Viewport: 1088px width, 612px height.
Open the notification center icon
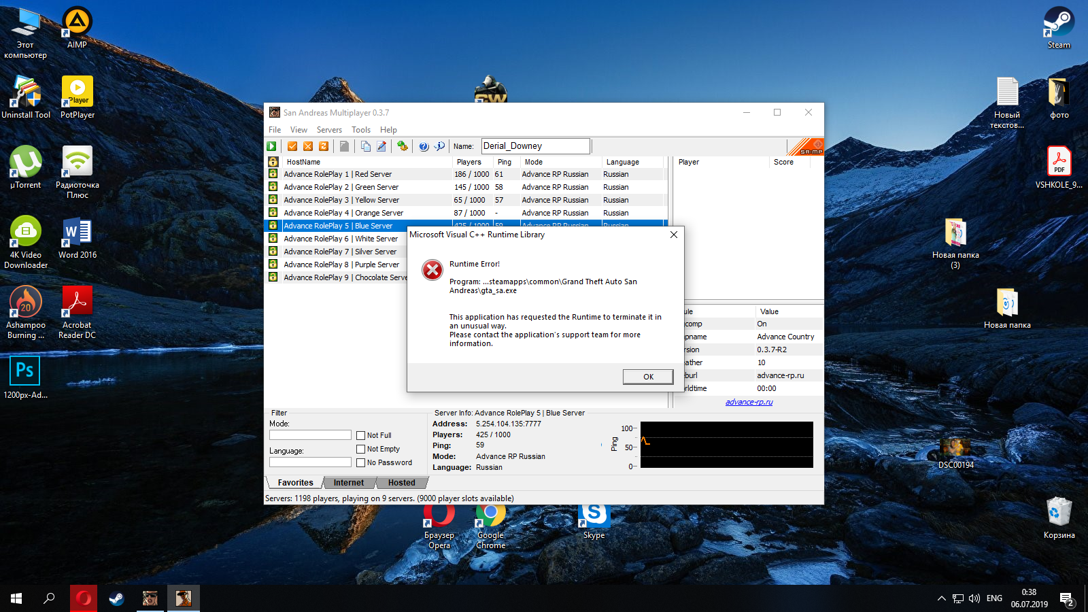pos(1067,599)
